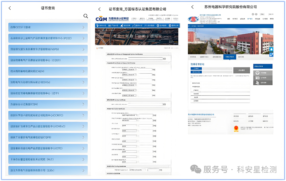Select 国家低压防爆电器质量检验检测中心（辽中）entry
Viewport: 286px width, 181px height.
point(48,93)
